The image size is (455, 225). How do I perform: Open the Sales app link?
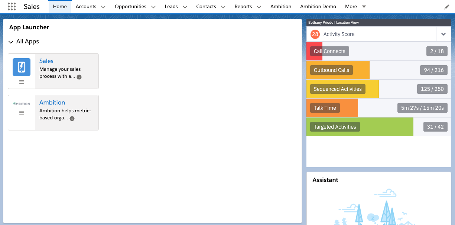coord(46,61)
